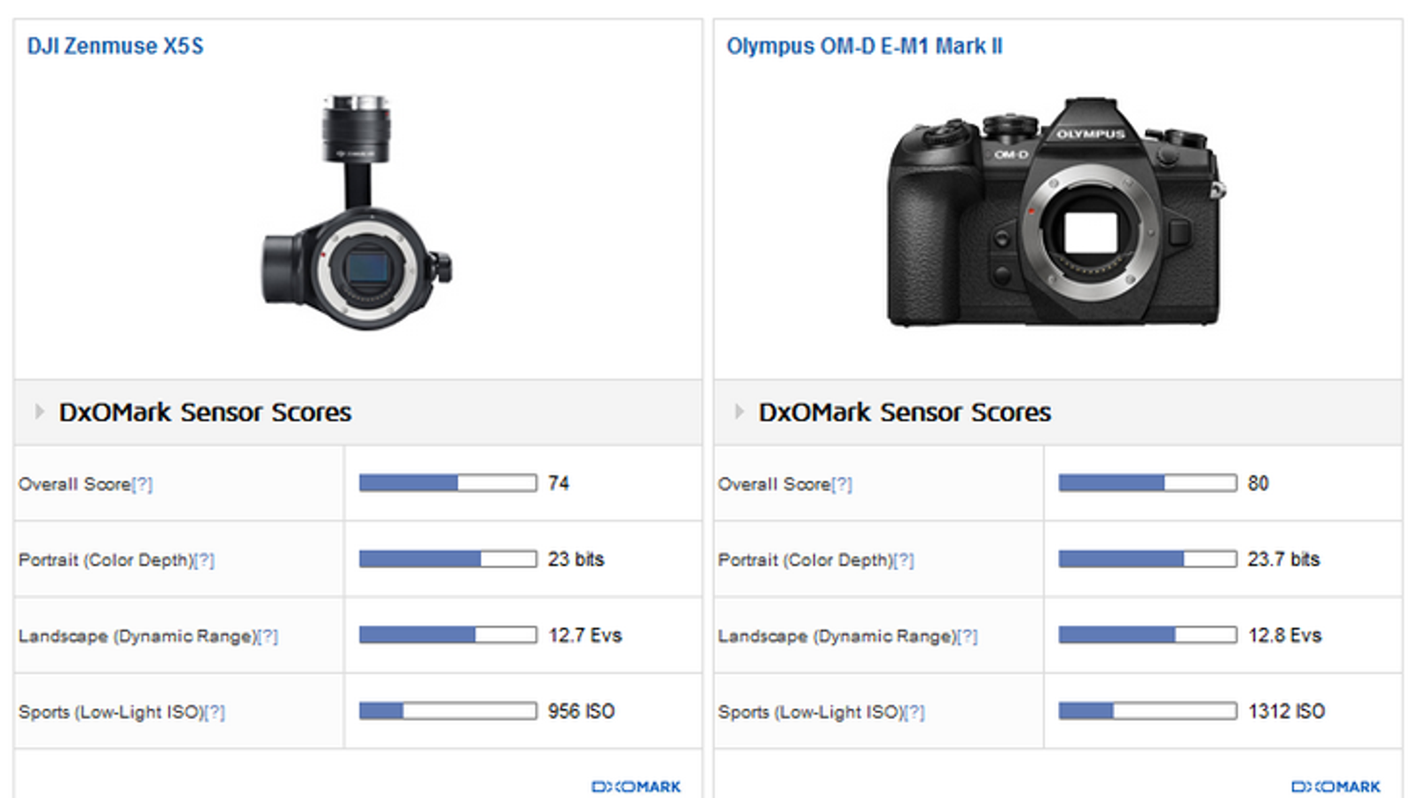Open Portrait (Color Depth) help [?] in Olympus panel
This screenshot has width=1419, height=798.
point(904,560)
